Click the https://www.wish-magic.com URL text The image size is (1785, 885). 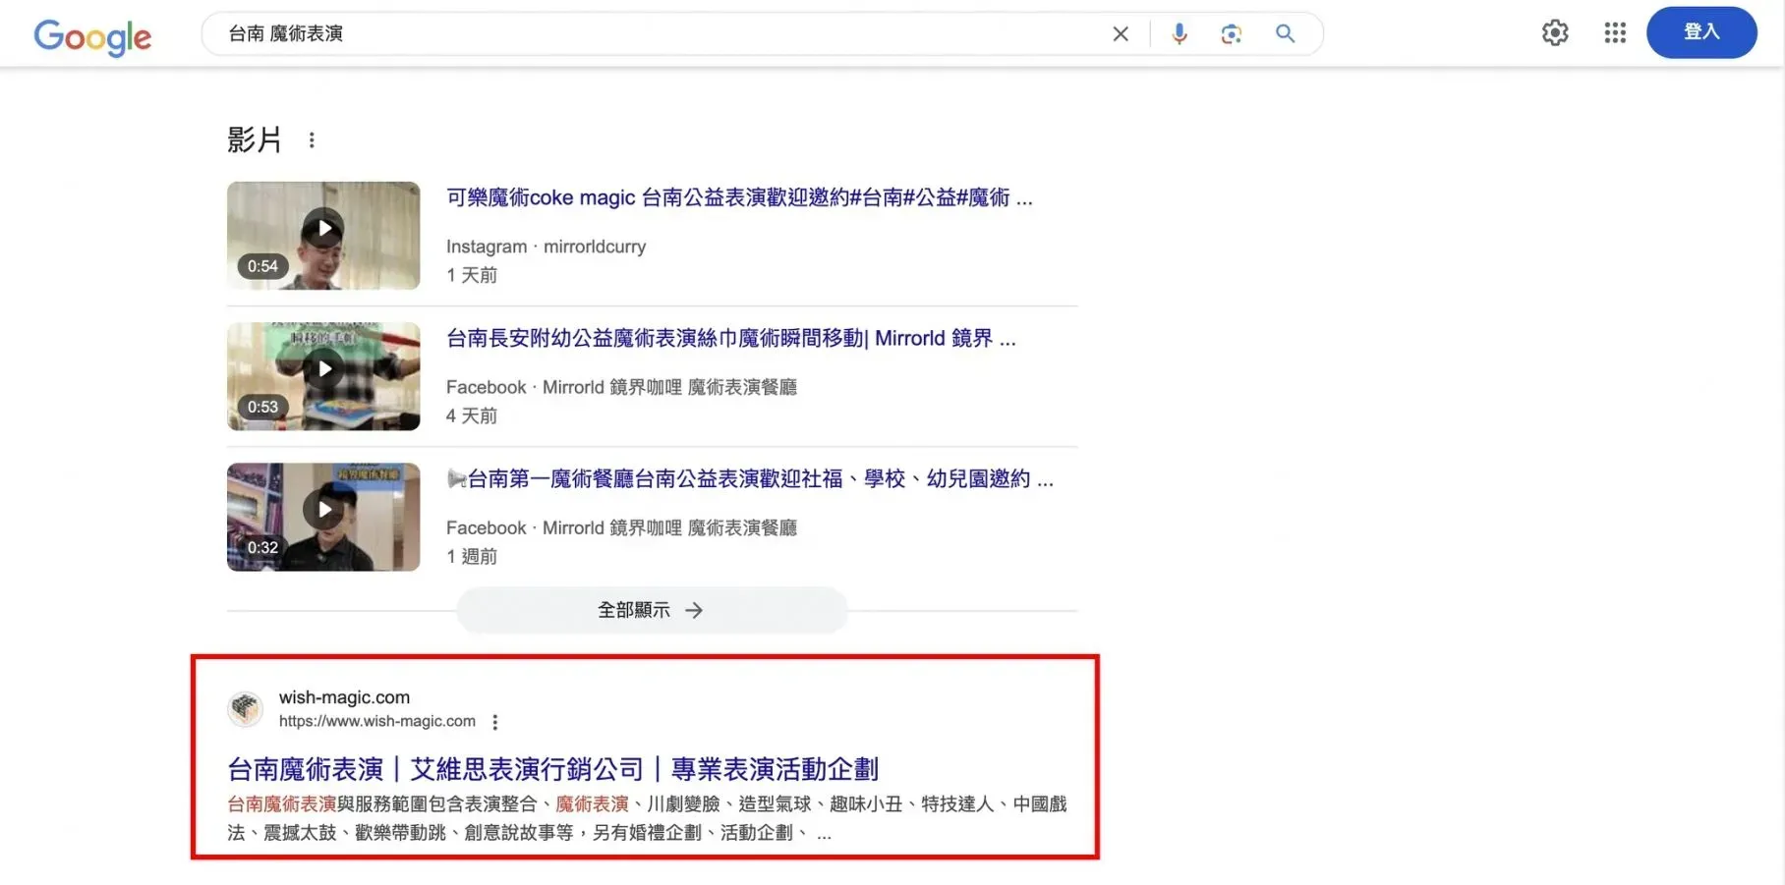coord(377,721)
